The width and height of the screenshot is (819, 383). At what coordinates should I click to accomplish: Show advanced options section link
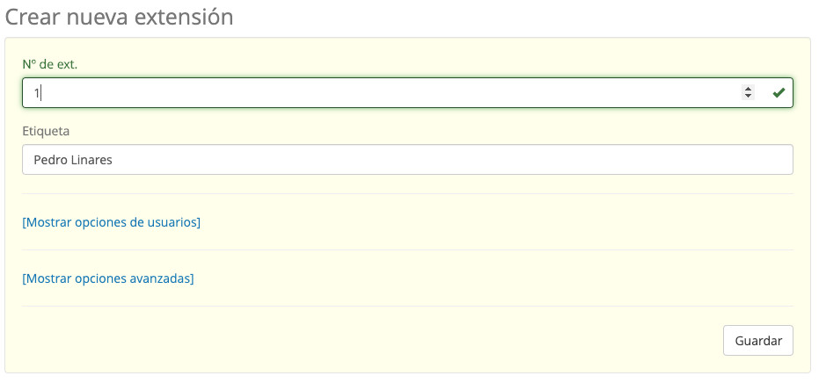107,278
